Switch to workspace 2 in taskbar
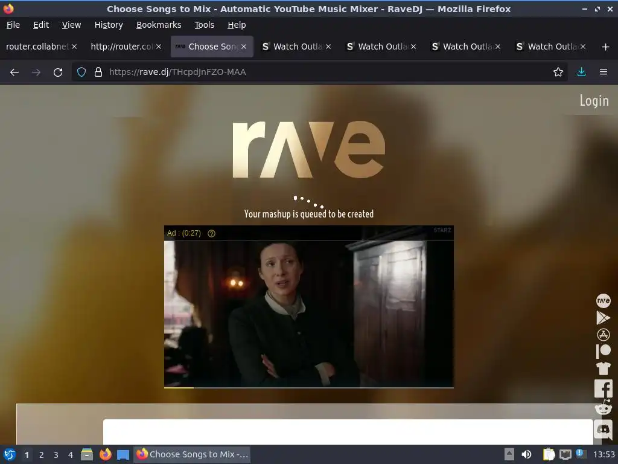Viewport: 618px width, 464px height. (42, 455)
